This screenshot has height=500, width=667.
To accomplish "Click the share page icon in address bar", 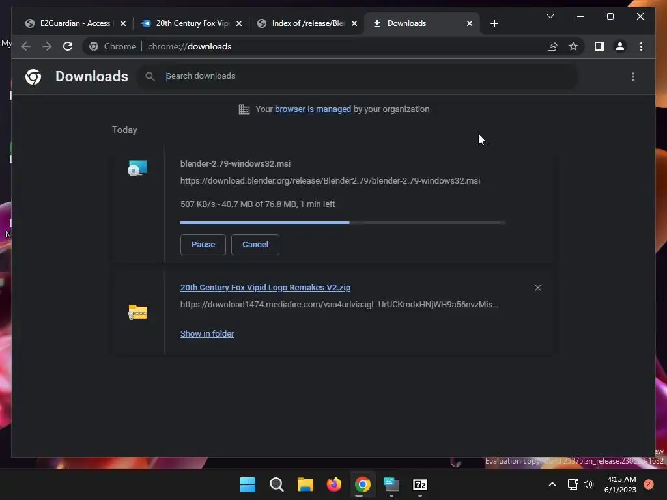I will pyautogui.click(x=552, y=46).
